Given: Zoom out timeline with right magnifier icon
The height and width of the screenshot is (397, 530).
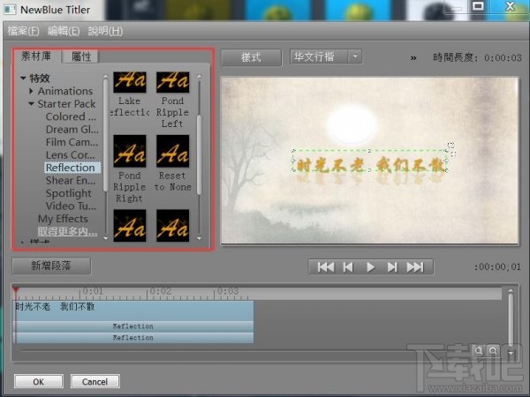Looking at the screenshot, I should 493,351.
